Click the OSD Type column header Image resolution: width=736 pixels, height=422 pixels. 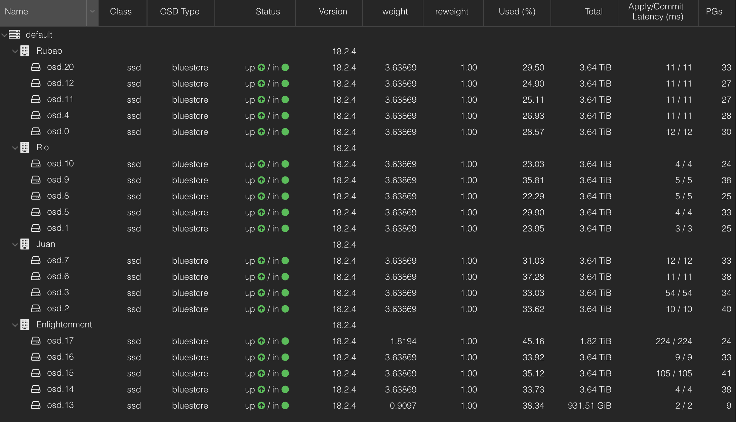(180, 11)
